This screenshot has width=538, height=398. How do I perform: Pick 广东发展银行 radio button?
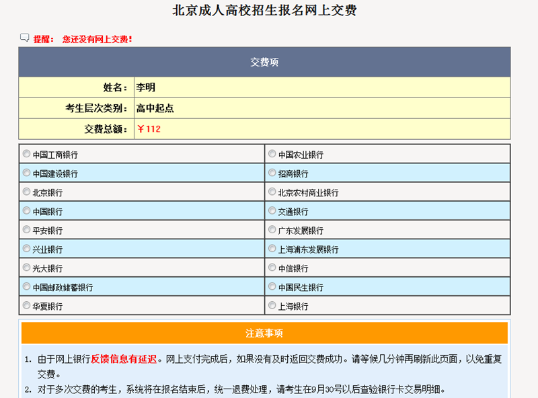(x=272, y=229)
